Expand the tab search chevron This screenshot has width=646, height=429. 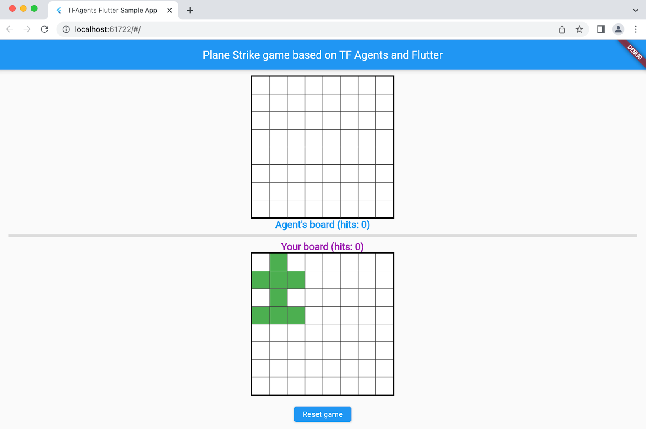(x=636, y=11)
